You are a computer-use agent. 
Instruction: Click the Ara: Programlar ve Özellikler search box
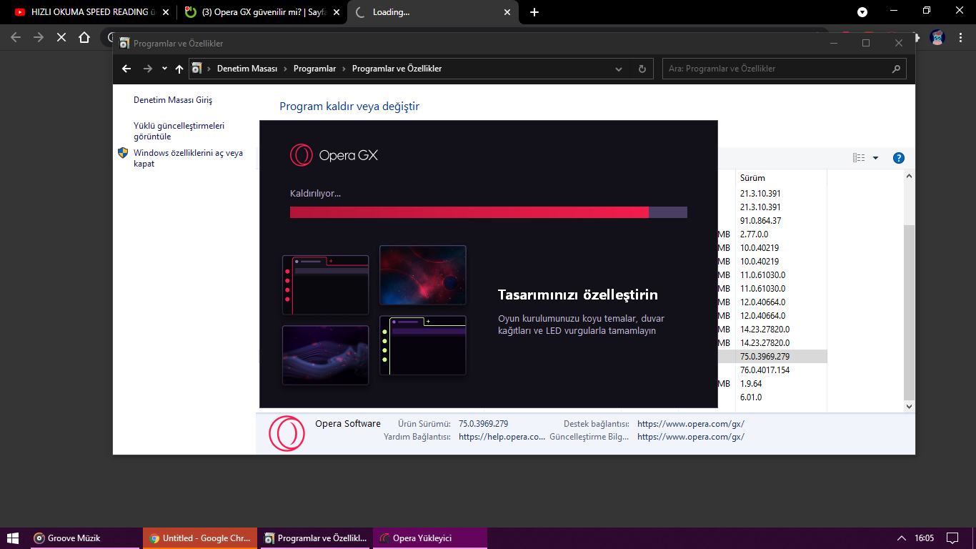pos(785,69)
